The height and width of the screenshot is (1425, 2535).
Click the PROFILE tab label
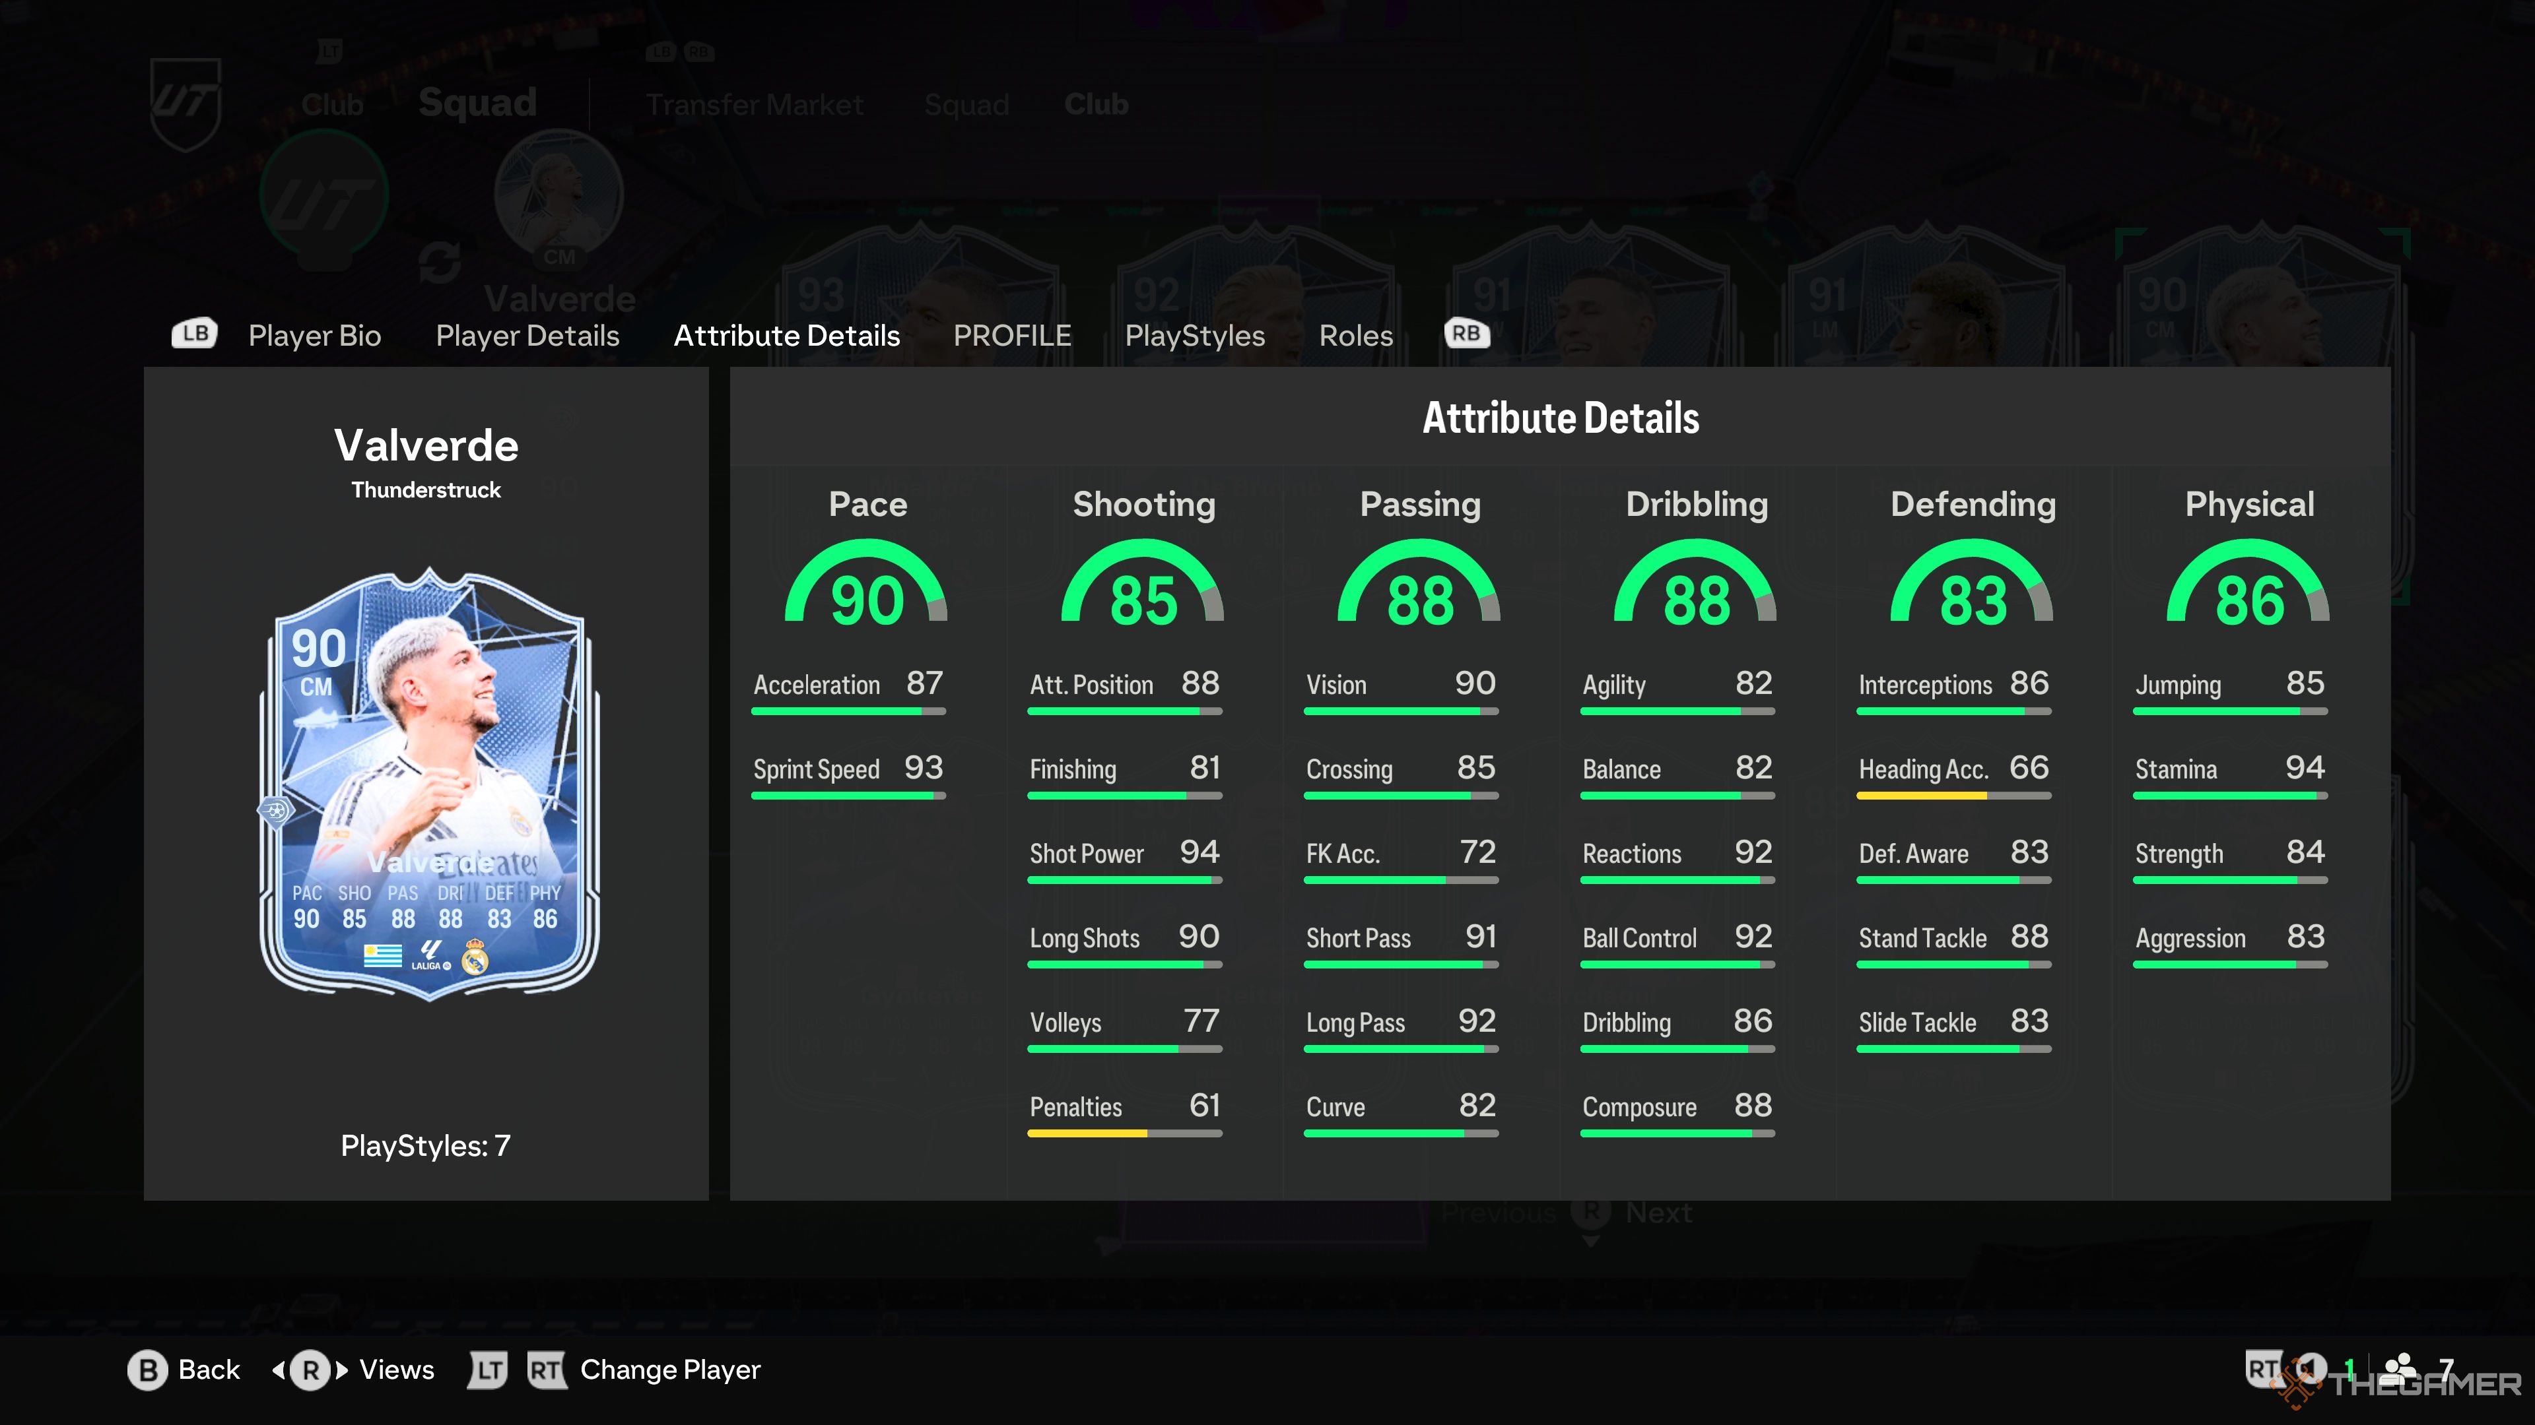pos(1011,334)
